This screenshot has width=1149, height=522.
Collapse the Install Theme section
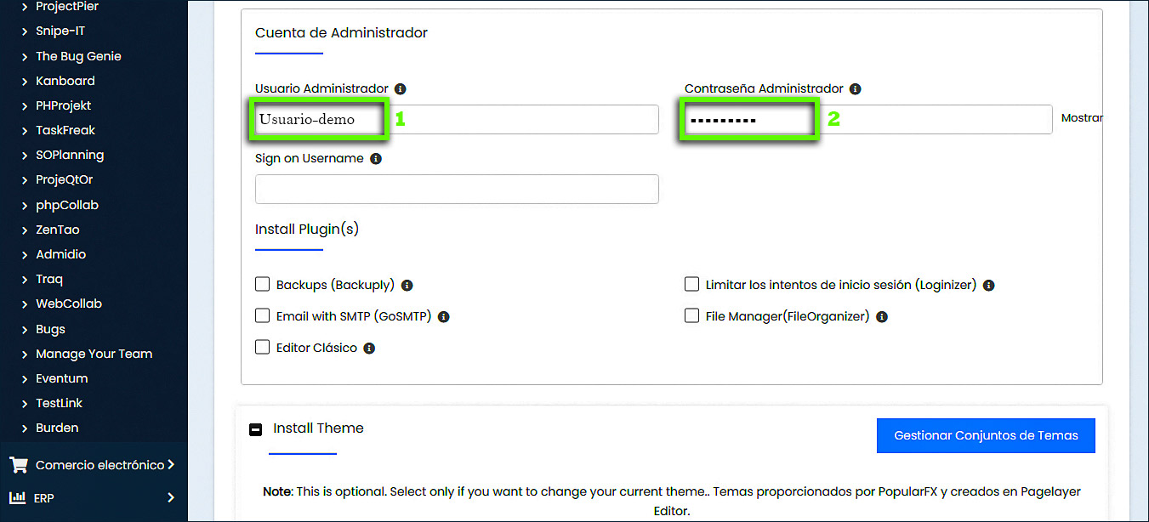pyautogui.click(x=256, y=429)
